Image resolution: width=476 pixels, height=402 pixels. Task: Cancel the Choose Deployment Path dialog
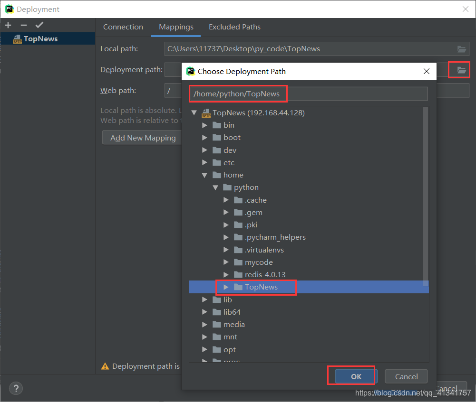406,376
